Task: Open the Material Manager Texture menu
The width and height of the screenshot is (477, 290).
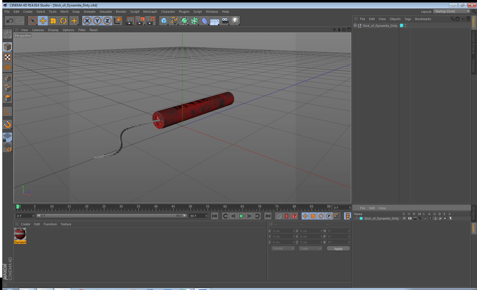Action: coord(66,224)
